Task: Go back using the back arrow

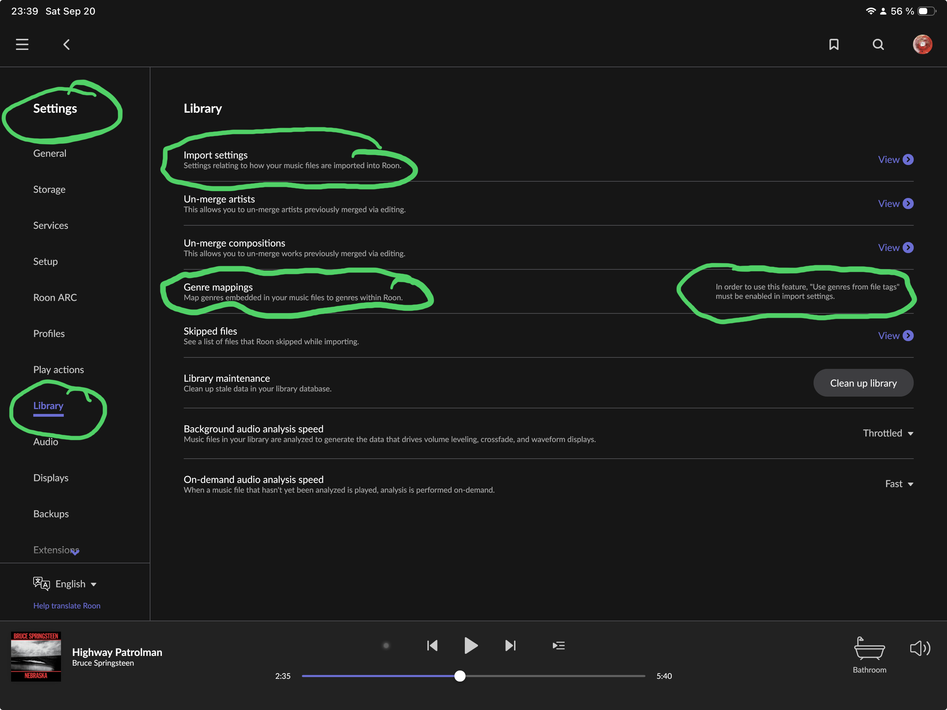Action: click(x=66, y=44)
